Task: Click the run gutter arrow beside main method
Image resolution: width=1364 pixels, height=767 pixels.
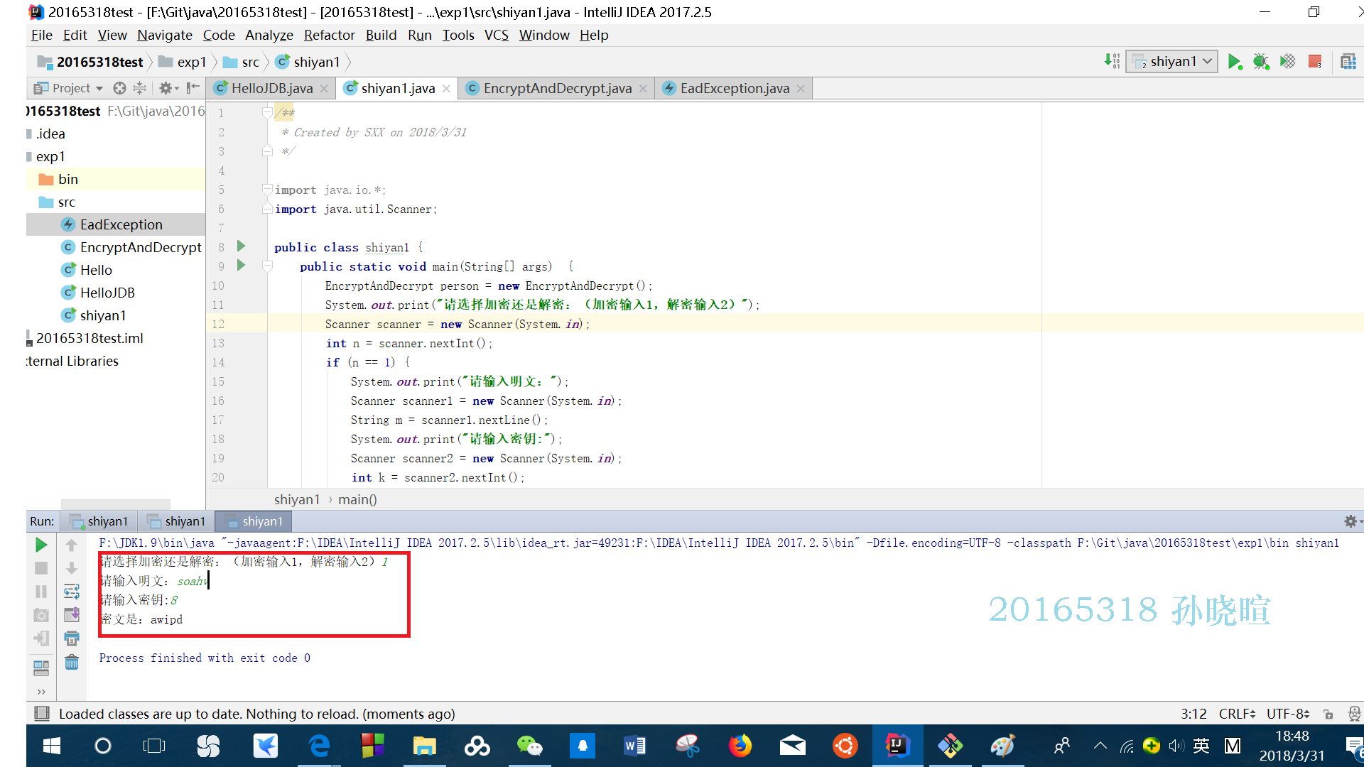Action: pos(241,265)
